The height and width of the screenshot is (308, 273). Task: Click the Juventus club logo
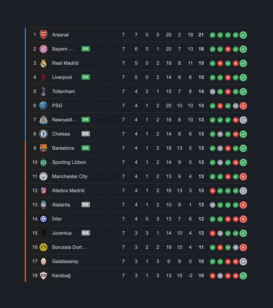[x=43, y=233]
